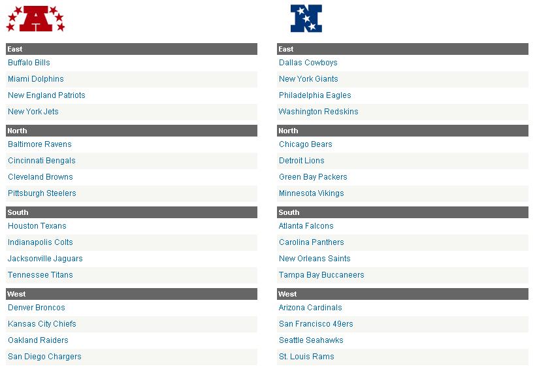Visit the Minnesota Vikings page
535x373 pixels.
pyautogui.click(x=311, y=193)
